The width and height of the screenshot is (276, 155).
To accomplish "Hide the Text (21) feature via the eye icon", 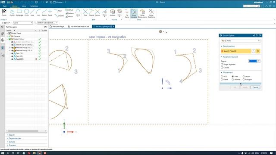I will (12, 59).
